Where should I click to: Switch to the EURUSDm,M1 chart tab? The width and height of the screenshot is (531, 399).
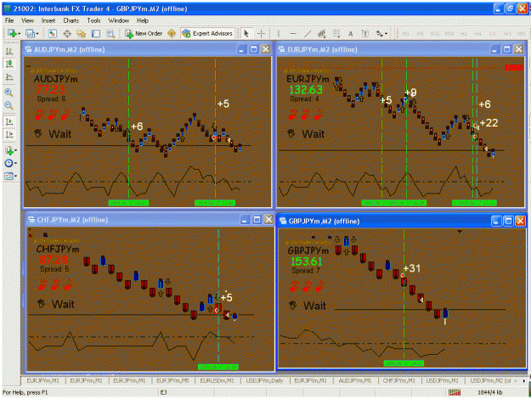217,380
